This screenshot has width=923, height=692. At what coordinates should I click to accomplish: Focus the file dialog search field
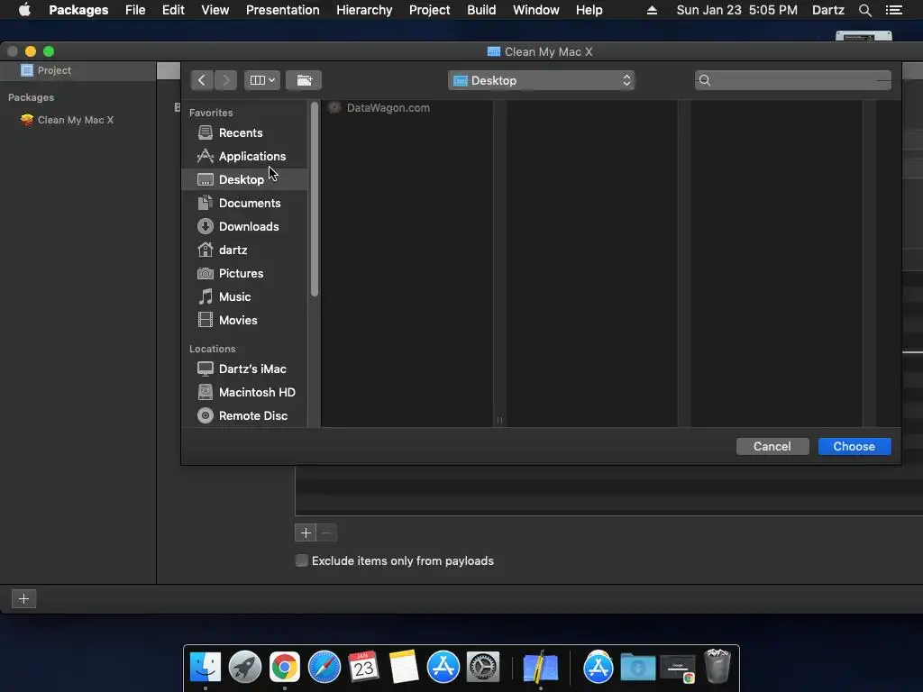tap(793, 80)
